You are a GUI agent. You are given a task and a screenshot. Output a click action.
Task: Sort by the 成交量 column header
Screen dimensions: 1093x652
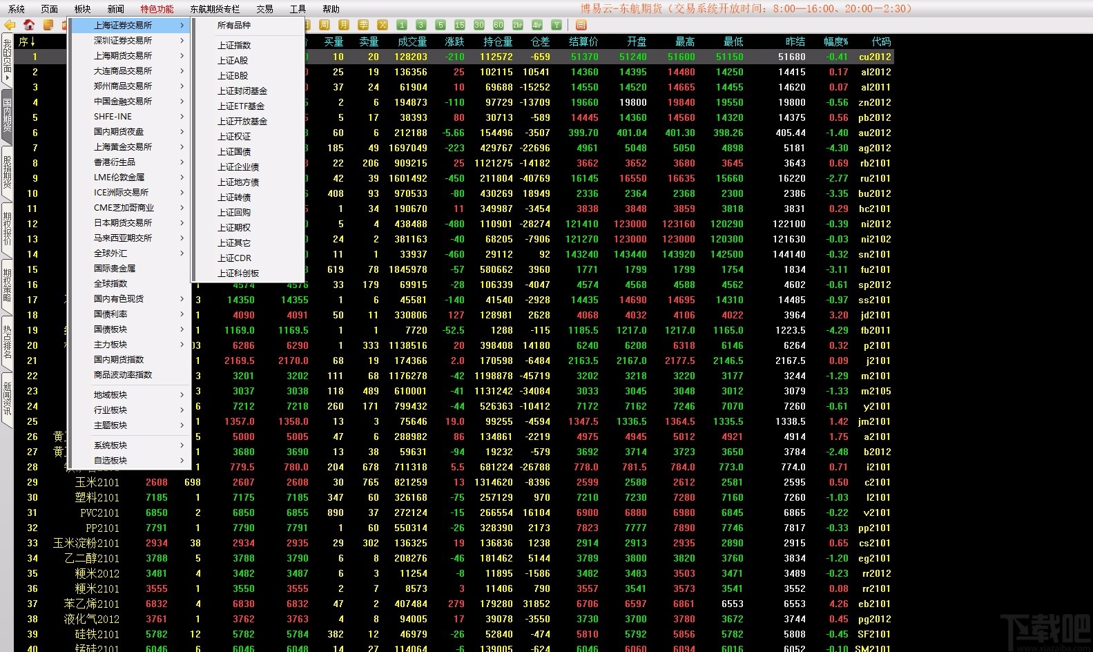coord(412,41)
